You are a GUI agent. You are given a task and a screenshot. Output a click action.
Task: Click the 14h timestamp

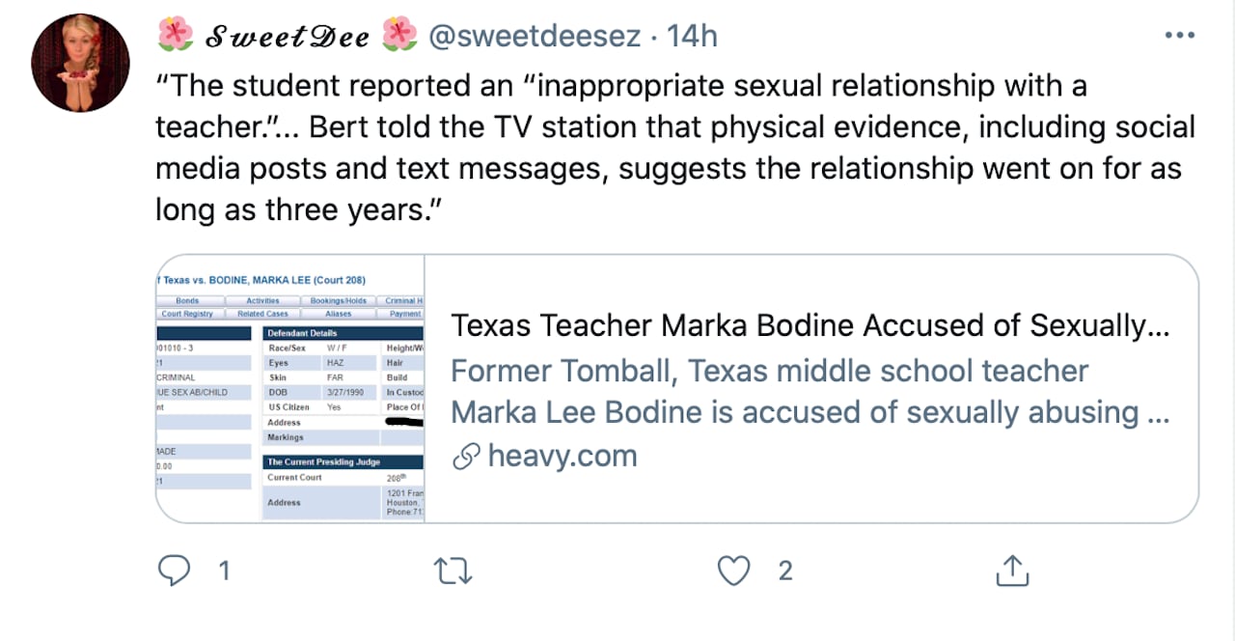[693, 37]
